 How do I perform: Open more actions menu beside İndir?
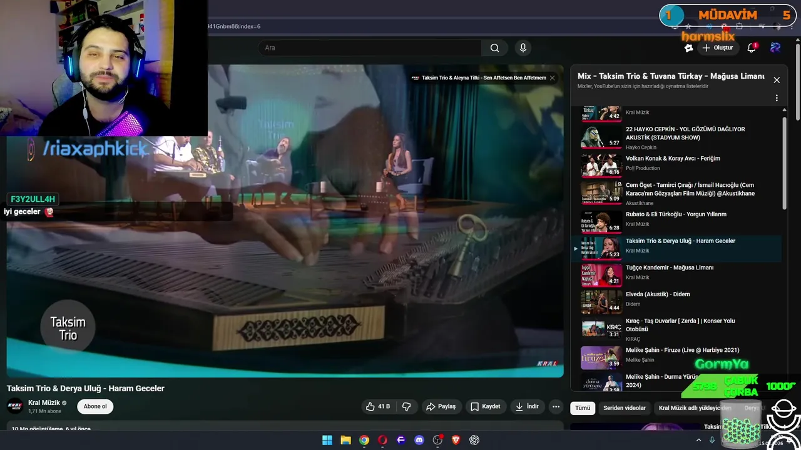click(x=556, y=406)
